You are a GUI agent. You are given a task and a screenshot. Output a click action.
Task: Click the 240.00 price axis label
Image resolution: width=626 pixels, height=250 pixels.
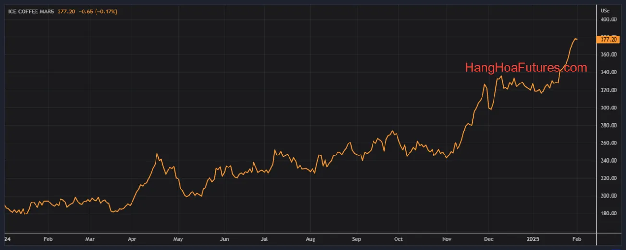tap(608, 161)
